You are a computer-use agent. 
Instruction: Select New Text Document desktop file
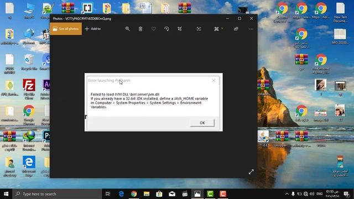pyautogui.click(x=341, y=12)
